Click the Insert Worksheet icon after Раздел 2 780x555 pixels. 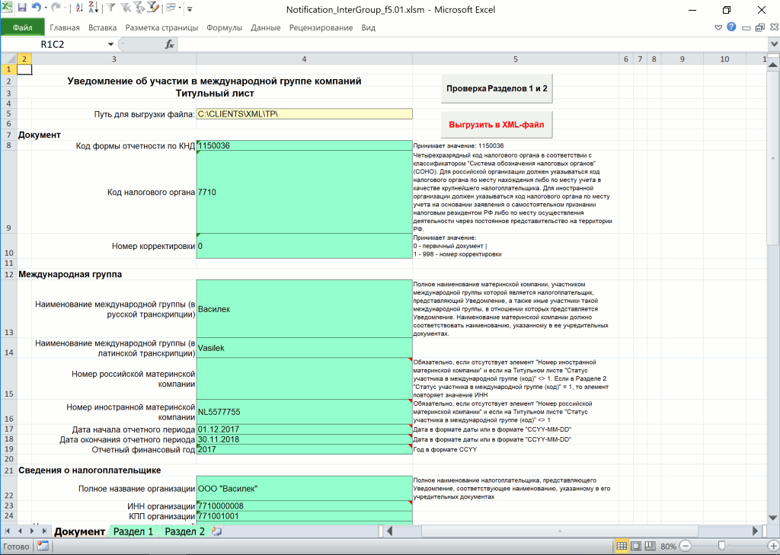216,531
